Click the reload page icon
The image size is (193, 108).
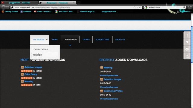pos(140,7)
